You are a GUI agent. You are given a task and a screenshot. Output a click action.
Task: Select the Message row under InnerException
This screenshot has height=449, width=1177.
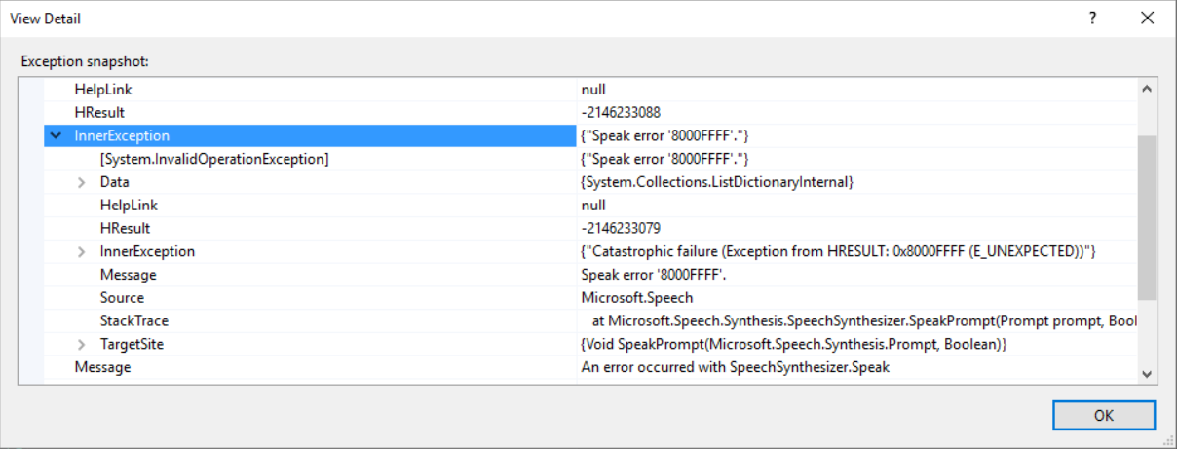[590, 275]
